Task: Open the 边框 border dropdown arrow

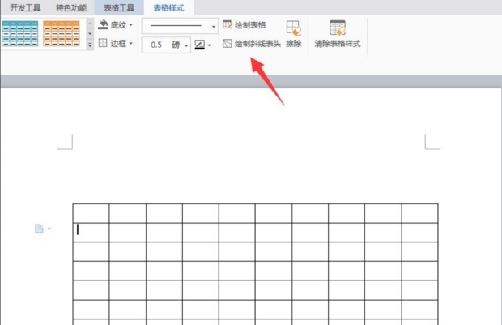Action: [x=131, y=43]
